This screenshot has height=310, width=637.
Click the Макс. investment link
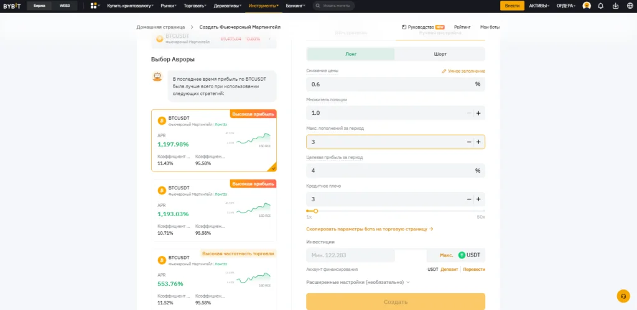click(x=446, y=255)
